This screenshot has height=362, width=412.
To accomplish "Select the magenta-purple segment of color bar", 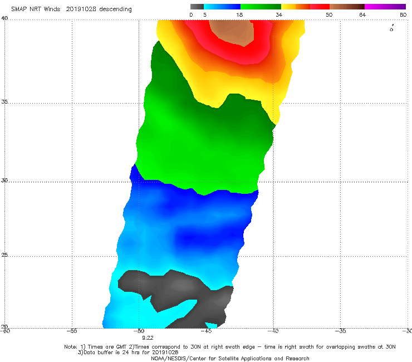I will pyautogui.click(x=385, y=7).
